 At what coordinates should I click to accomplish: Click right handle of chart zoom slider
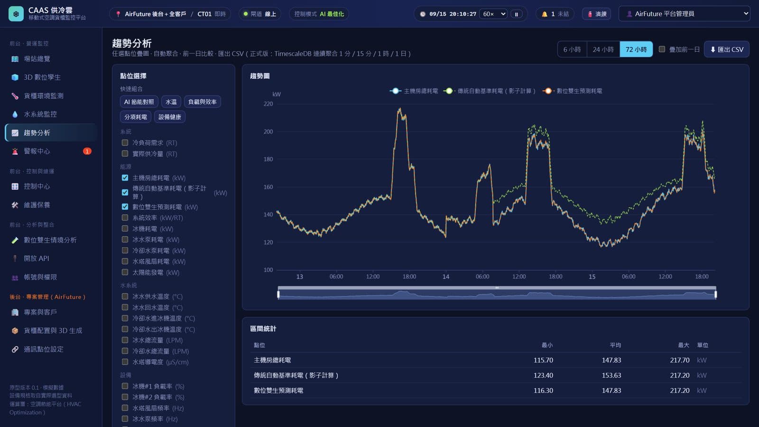pos(715,295)
